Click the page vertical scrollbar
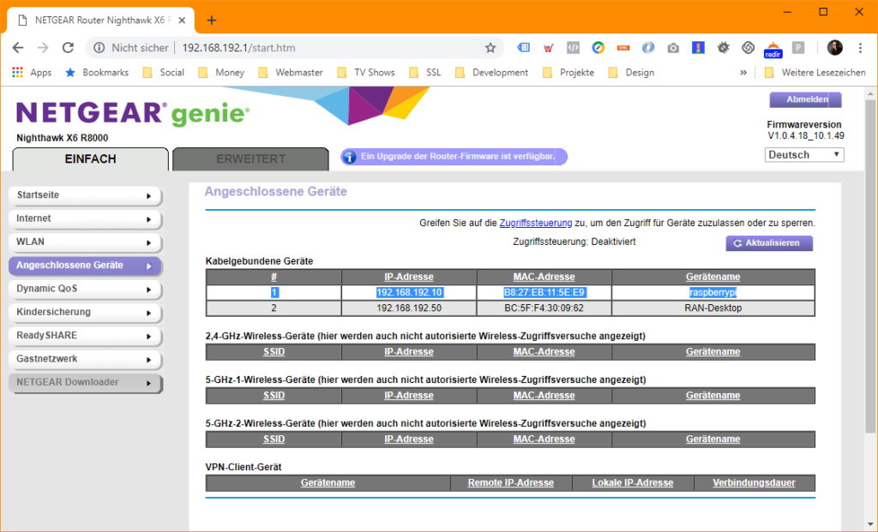The width and height of the screenshot is (878, 532). pyautogui.click(x=870, y=266)
